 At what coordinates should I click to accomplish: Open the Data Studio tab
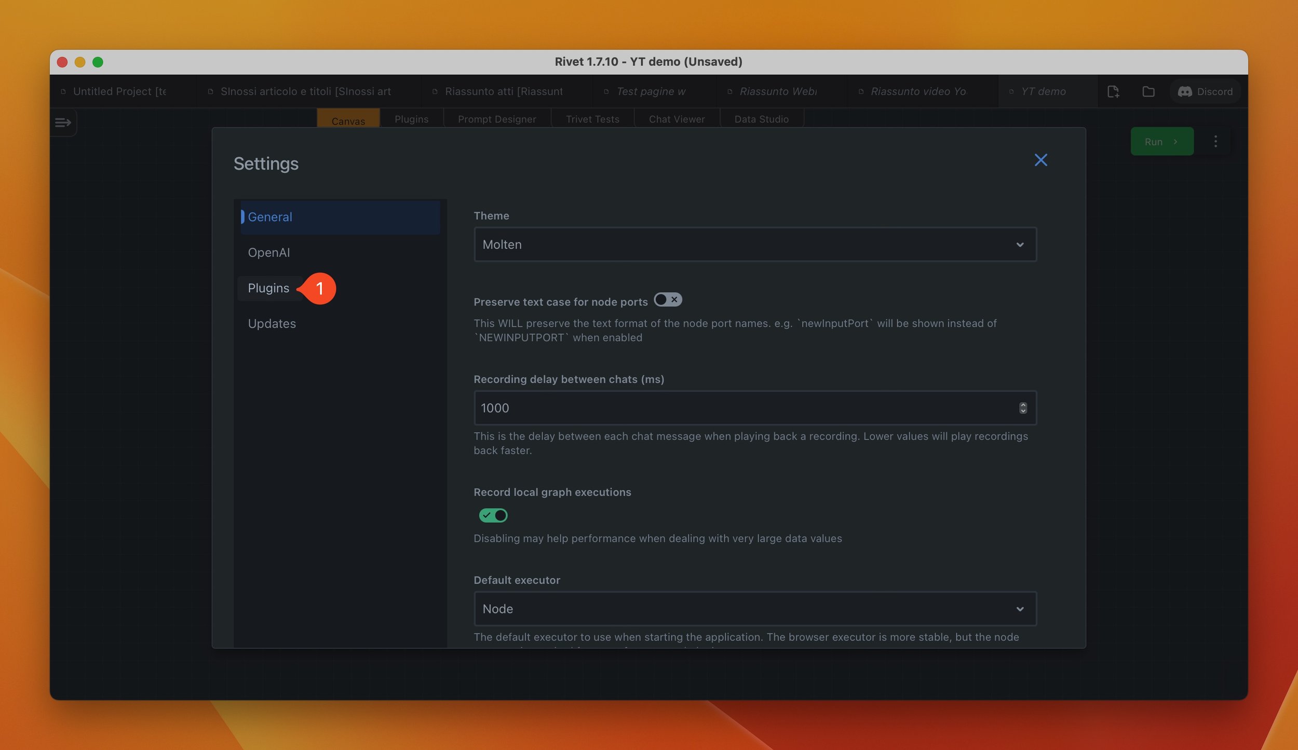[x=762, y=119]
